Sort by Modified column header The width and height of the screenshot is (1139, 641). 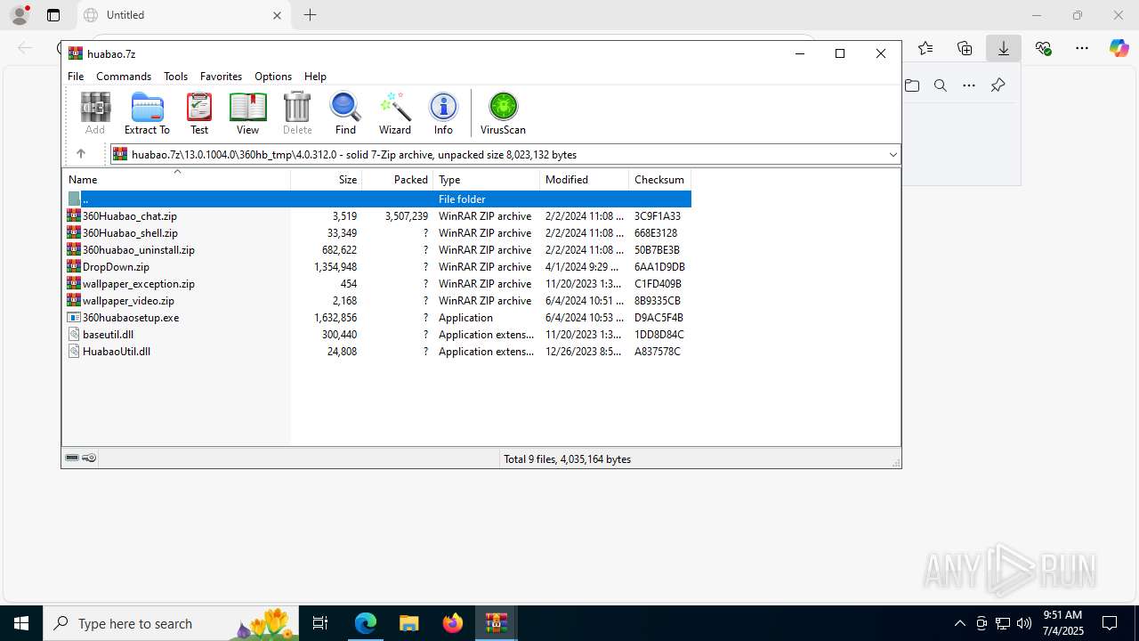(584, 179)
